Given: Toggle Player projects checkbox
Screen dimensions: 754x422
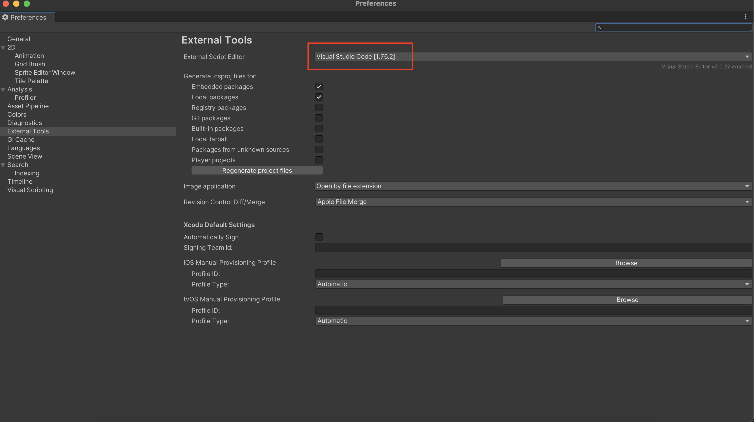Looking at the screenshot, I should 319,160.
